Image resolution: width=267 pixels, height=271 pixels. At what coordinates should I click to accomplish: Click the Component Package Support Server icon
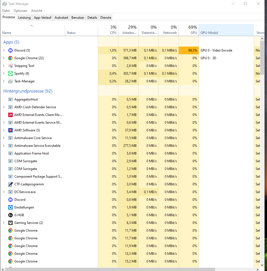[10, 177]
